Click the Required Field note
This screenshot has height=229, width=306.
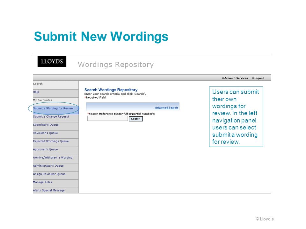point(95,98)
